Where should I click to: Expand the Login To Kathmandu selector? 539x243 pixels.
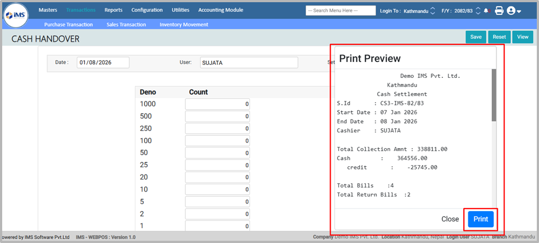coord(433,10)
